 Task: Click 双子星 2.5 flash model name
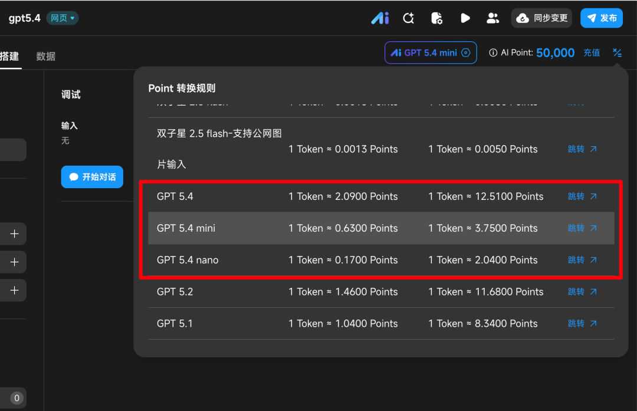tap(219, 149)
